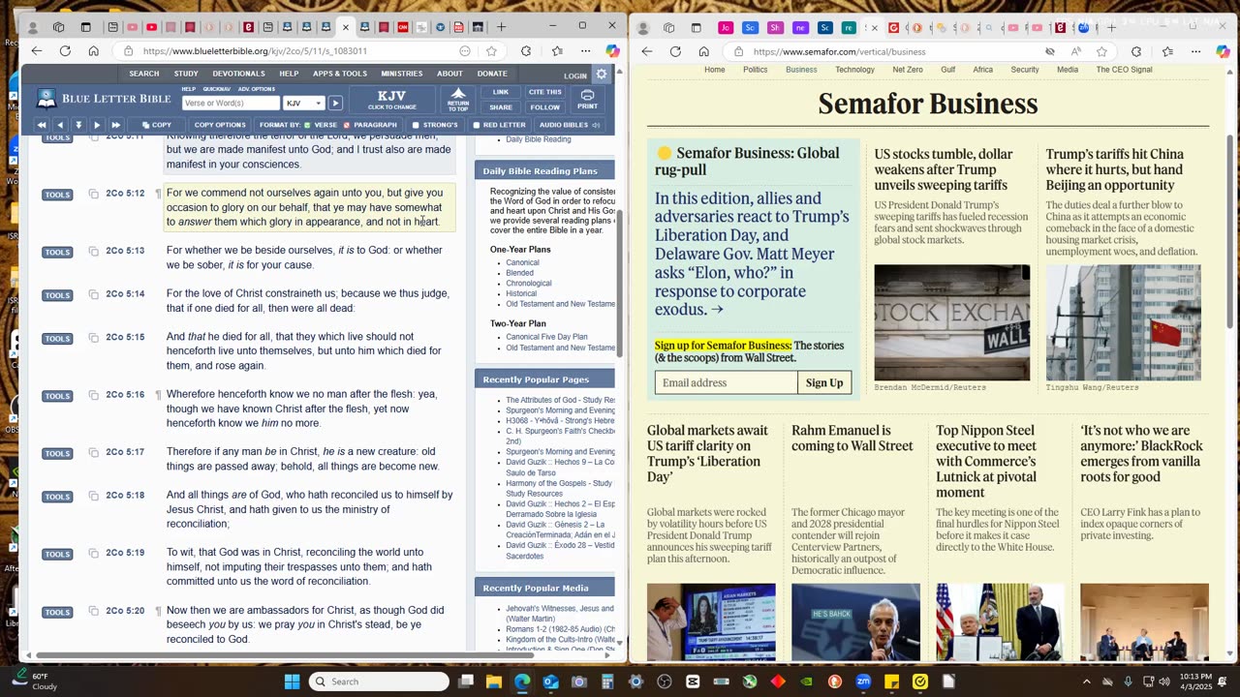Open TOOLS for verse 2Co 5:20
Screen dimensions: 1240x697
57,612
